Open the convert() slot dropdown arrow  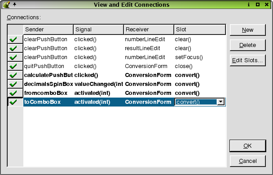click(220, 102)
